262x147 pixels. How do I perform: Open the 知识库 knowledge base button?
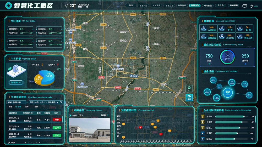click(x=16, y=82)
